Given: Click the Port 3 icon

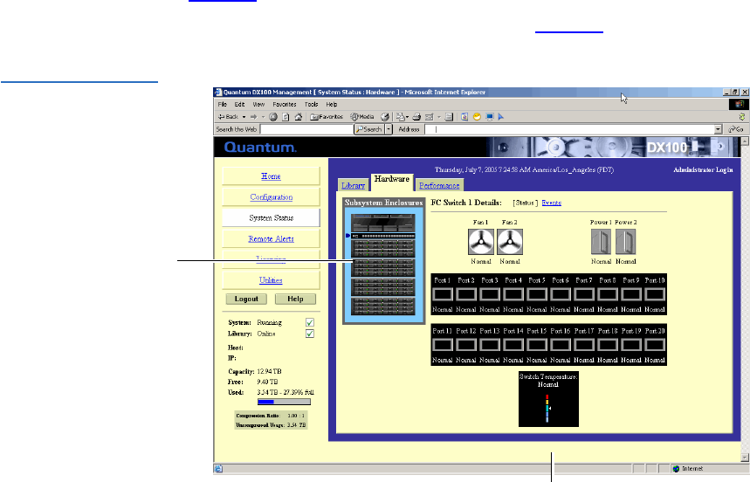Looking at the screenshot, I should coord(490,294).
